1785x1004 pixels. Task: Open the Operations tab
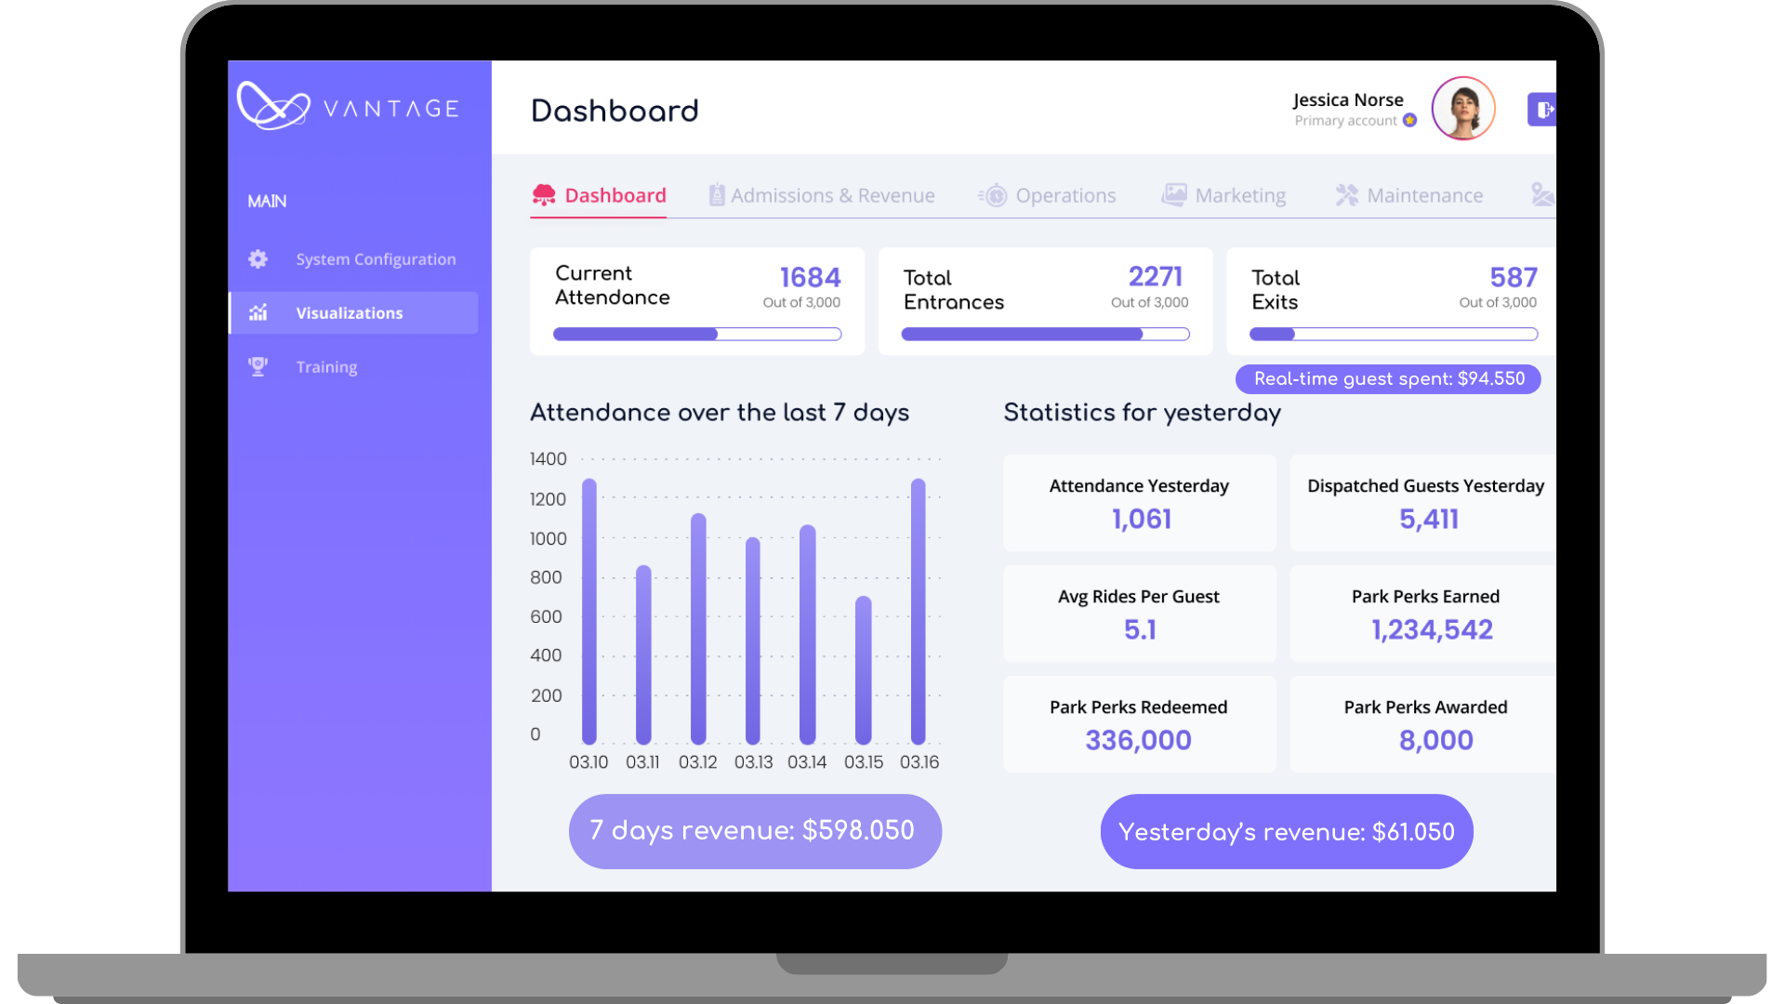pyautogui.click(x=1047, y=195)
